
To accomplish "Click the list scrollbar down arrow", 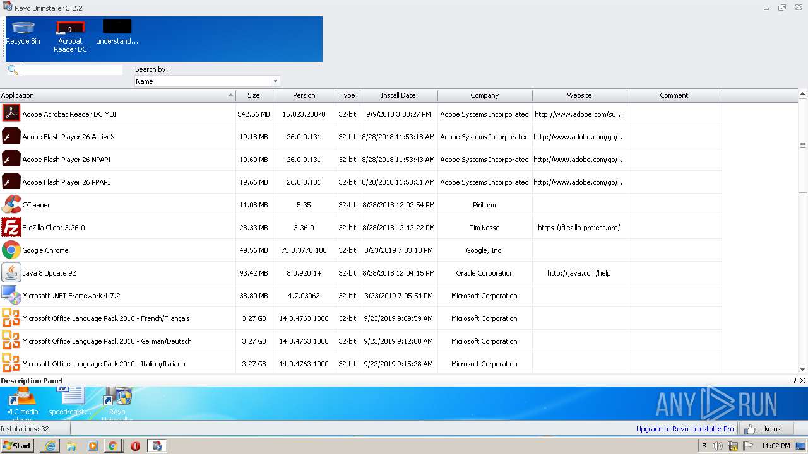I will (x=803, y=370).
